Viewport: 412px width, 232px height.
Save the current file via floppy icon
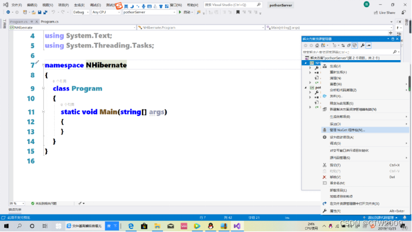(39, 12)
